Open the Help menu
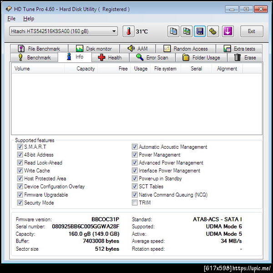 pyautogui.click(x=29, y=19)
